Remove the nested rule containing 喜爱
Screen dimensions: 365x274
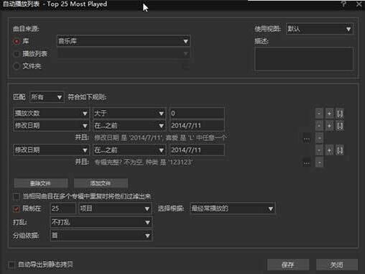[319, 138]
